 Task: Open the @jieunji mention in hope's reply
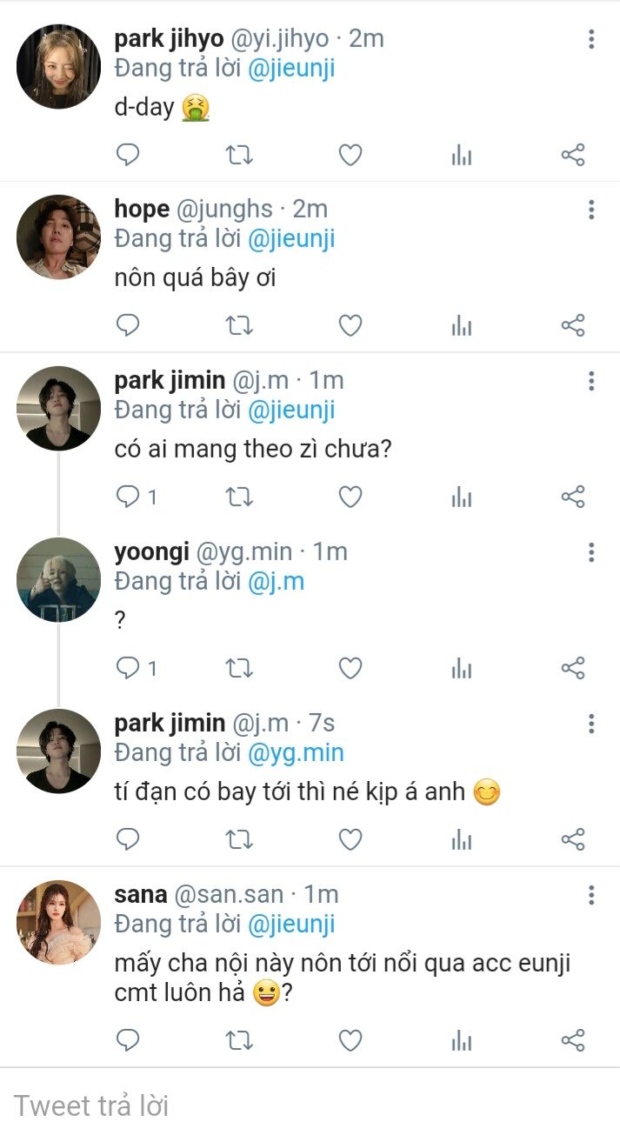click(x=291, y=238)
